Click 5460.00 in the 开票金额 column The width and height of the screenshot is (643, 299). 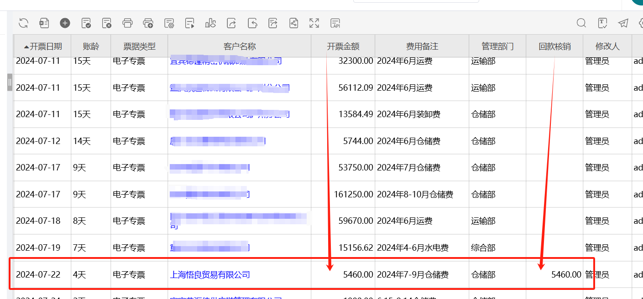pos(358,275)
